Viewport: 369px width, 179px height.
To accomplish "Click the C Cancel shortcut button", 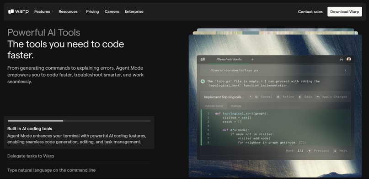I will click(263, 97).
